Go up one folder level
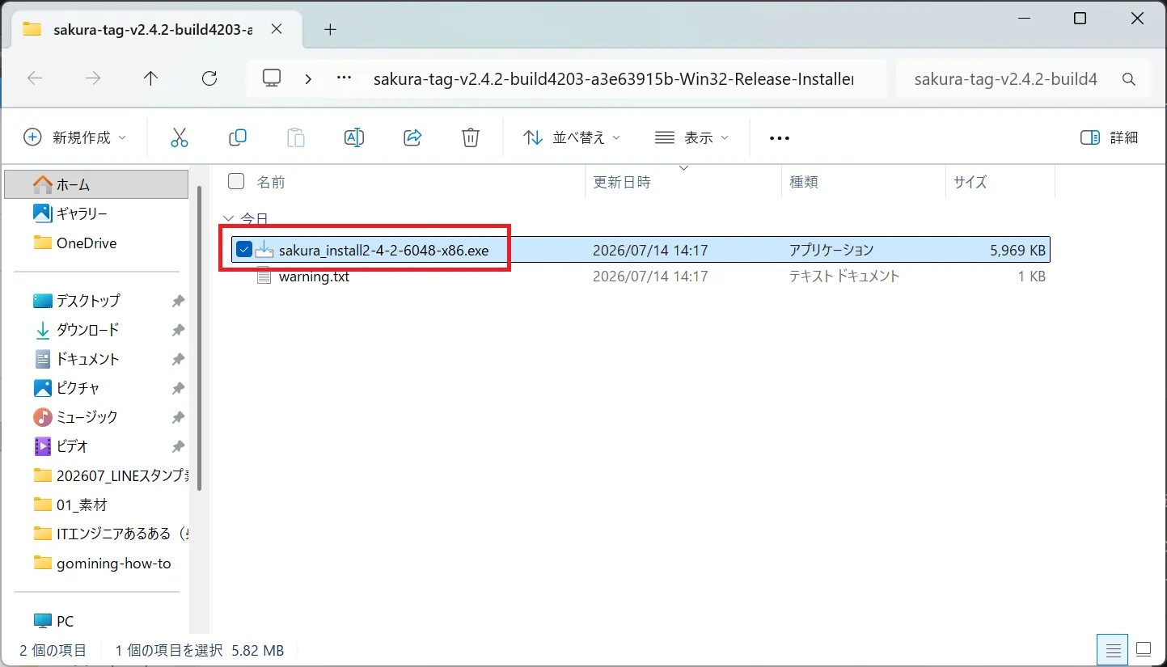The width and height of the screenshot is (1167, 667). tap(150, 78)
